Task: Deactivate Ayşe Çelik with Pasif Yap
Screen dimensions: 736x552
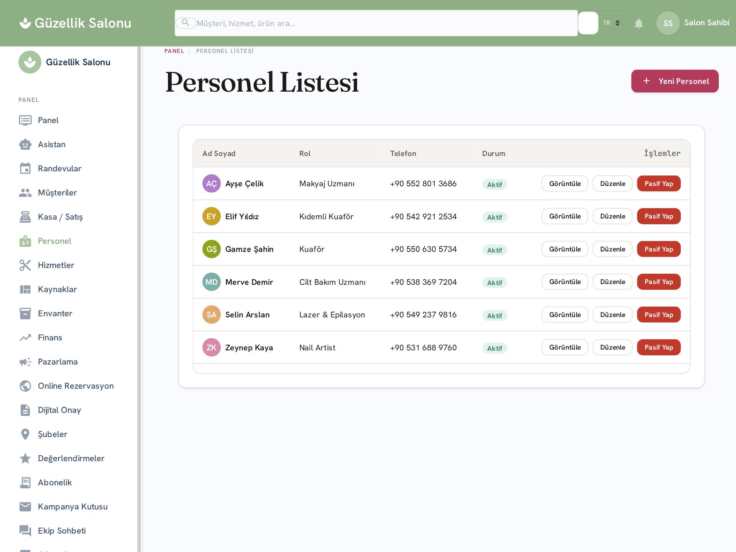Action: [x=659, y=184]
